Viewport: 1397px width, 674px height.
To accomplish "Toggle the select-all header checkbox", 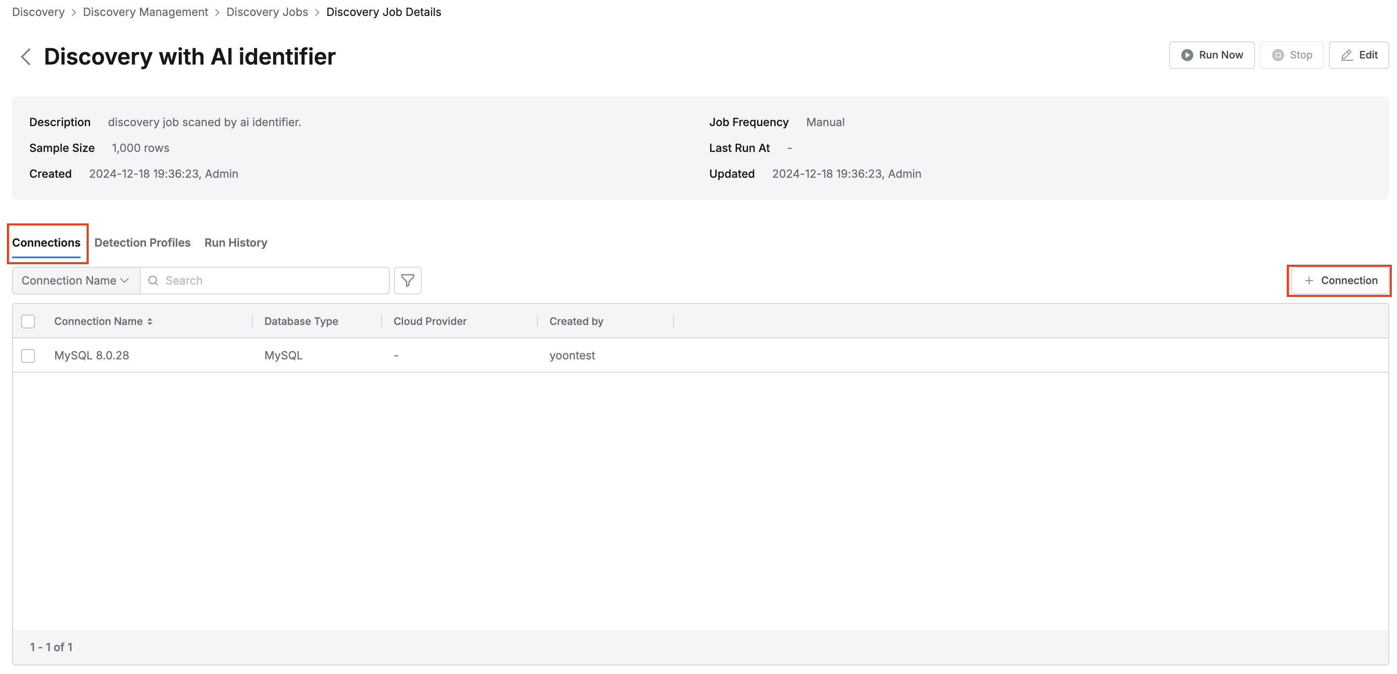I will tap(28, 321).
